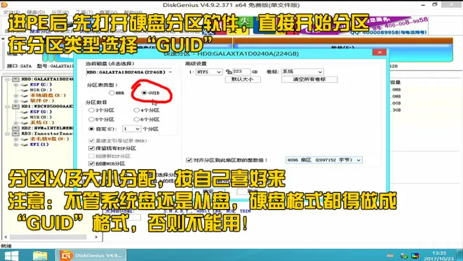Click the 默认大小 button
The width and height of the screenshot is (463, 261).
[243, 79]
